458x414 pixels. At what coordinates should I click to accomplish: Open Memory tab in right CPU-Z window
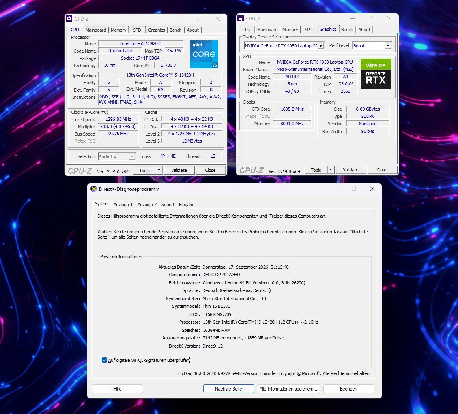click(290, 30)
